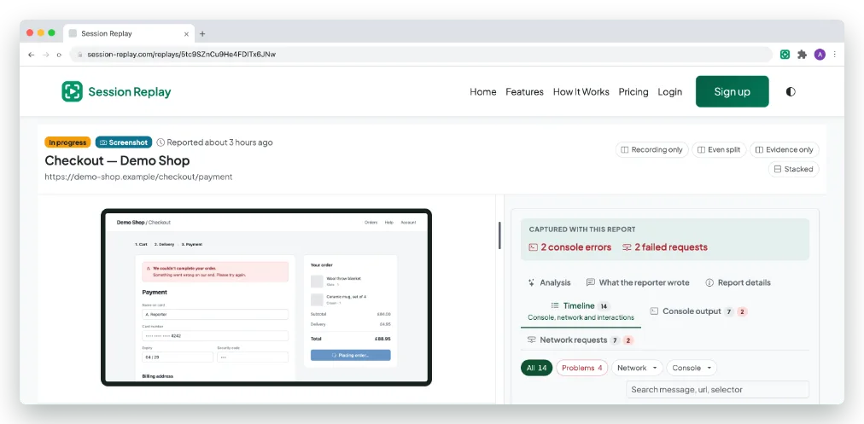The height and width of the screenshot is (424, 864).
Task: Open the How It Works link
Action: pyautogui.click(x=581, y=92)
